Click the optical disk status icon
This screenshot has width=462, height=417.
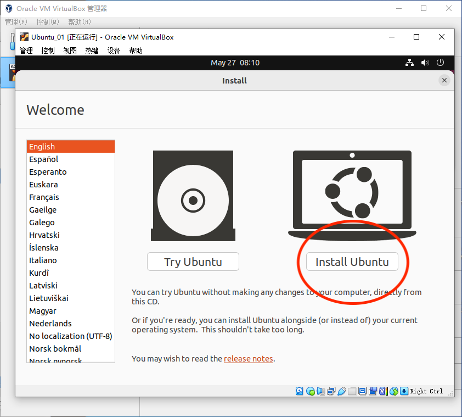click(x=310, y=391)
